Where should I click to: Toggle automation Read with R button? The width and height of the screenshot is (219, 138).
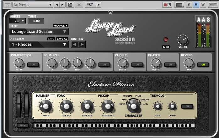point(196,5)
